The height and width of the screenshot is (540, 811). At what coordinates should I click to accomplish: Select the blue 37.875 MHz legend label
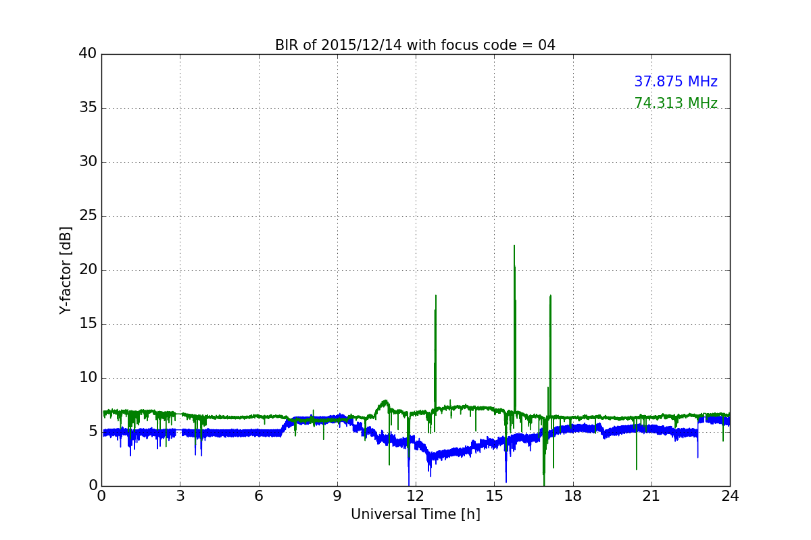pos(676,82)
